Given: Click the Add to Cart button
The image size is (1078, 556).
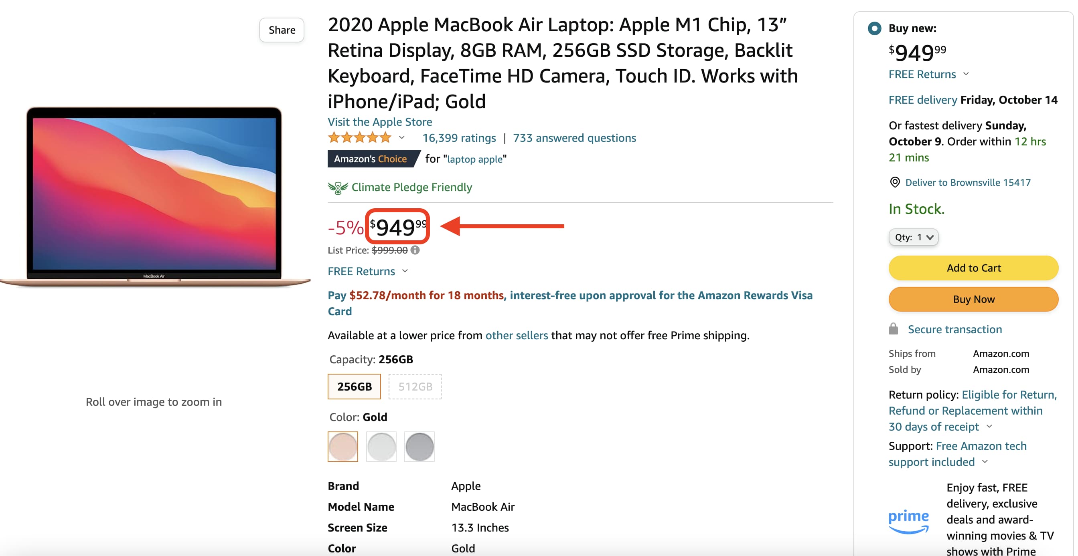Looking at the screenshot, I should coord(973,267).
